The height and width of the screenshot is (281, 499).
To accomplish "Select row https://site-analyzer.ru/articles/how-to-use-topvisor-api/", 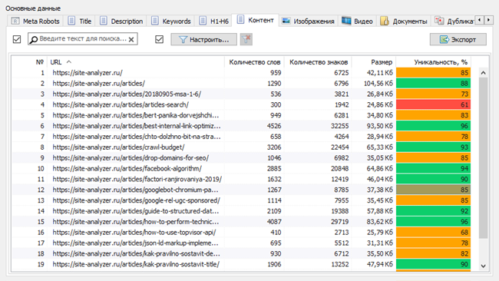I will (x=242, y=233).
